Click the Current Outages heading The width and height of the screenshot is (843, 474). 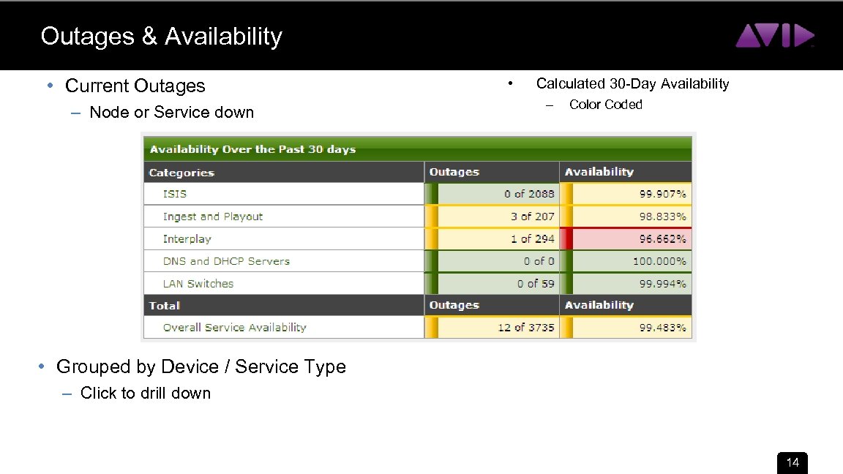[x=135, y=86]
